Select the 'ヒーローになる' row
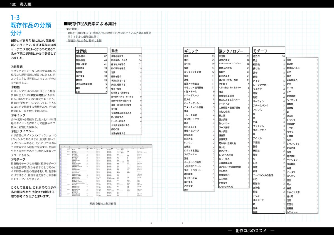Image resolution: width=334 pixels, height=235 pixels. 126,121
